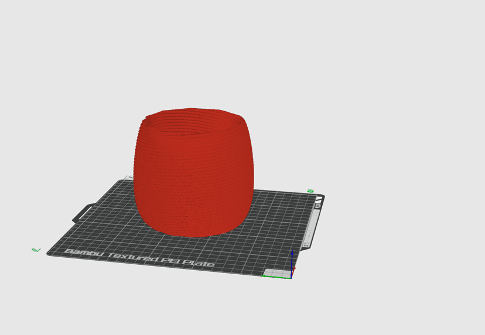Viewport: 485px width, 335px height.
Task: Click empty grid area right of vase
Action: 278,222
